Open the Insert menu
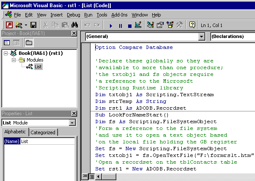The height and width of the screenshot is (181, 255). pos(56,15)
